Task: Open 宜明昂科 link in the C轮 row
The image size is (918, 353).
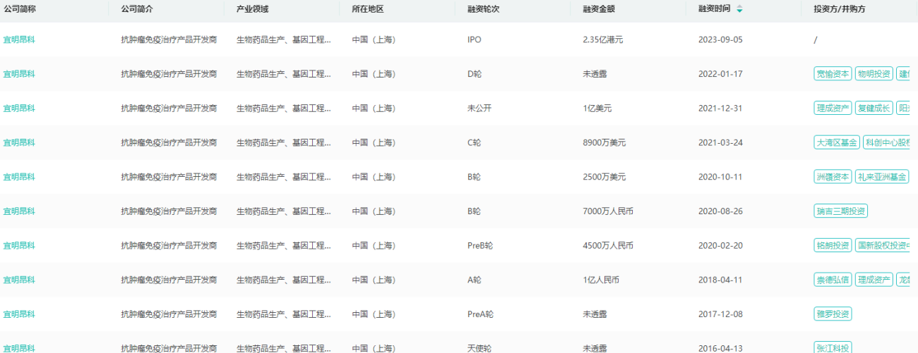Action: pyautogui.click(x=19, y=142)
